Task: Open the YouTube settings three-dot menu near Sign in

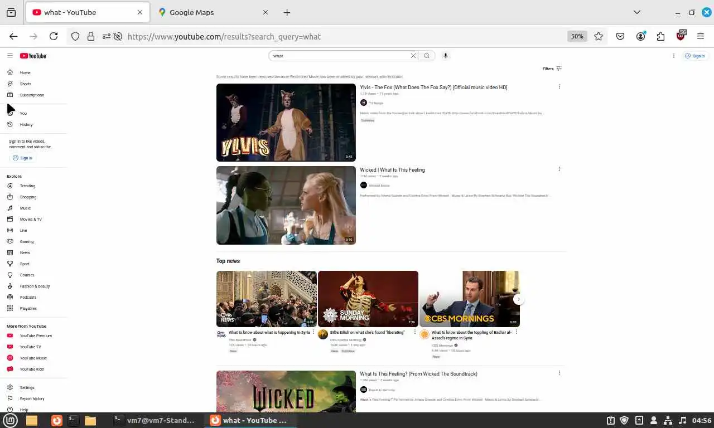Action: 674,56
